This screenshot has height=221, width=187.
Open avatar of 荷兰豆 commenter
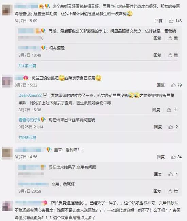coord(7,81)
